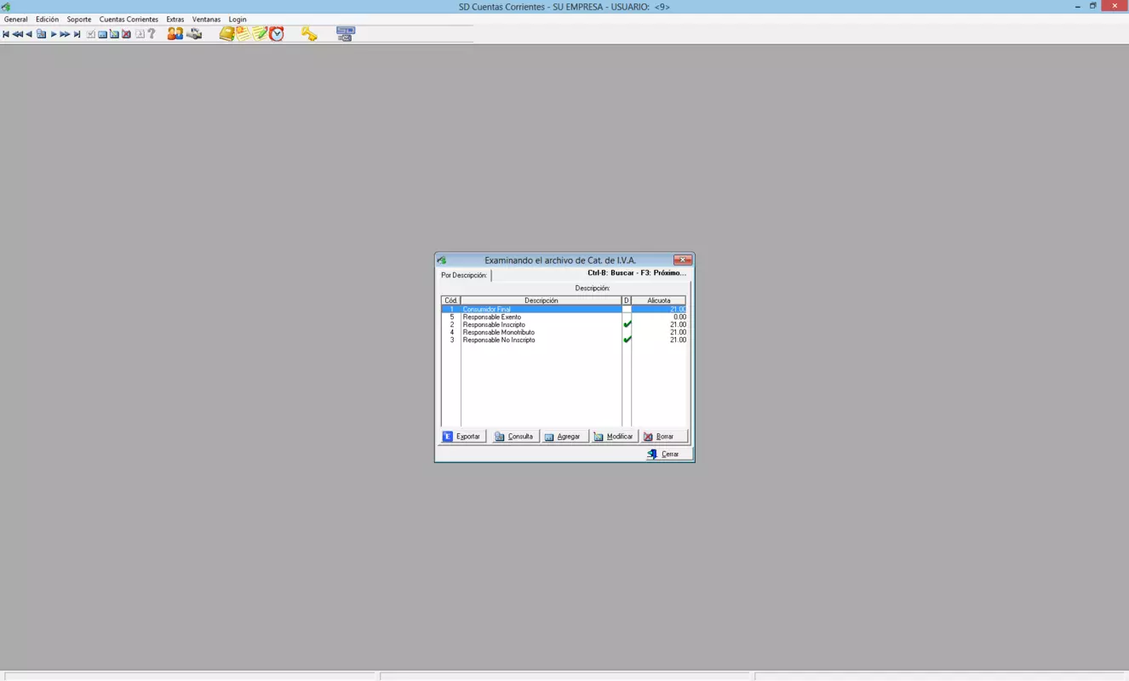Viewport: 1129px width, 681px height.
Task: Open the Soporte menu
Action: (79, 19)
